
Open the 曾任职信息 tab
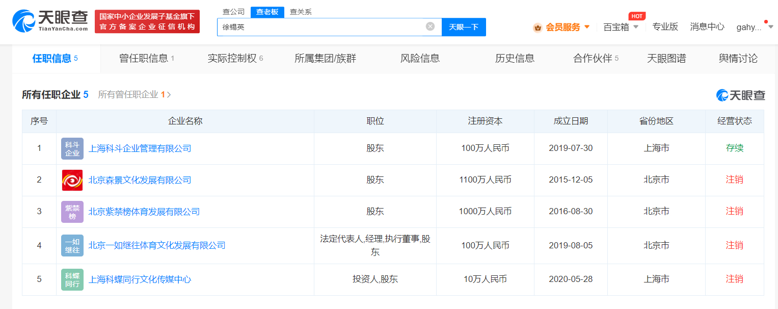click(147, 59)
